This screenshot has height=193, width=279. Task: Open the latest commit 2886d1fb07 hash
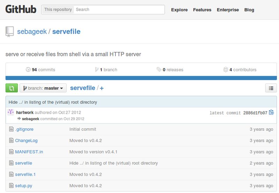pyautogui.click(x=255, y=113)
